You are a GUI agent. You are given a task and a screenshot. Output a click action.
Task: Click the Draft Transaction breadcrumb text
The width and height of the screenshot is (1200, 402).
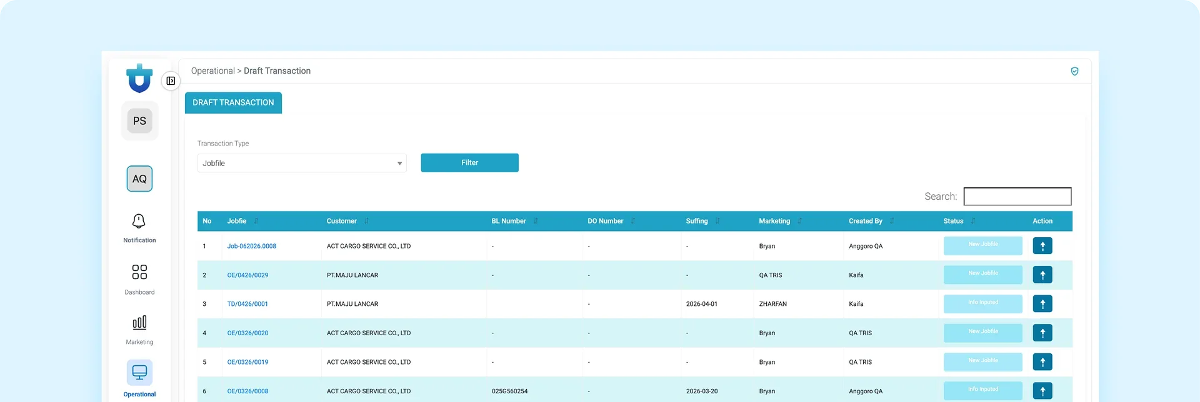point(277,71)
